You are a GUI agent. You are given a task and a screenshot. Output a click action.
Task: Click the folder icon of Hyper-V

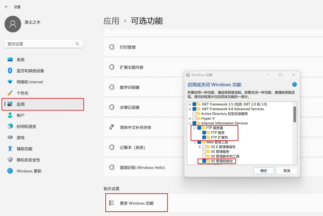tap(199, 118)
